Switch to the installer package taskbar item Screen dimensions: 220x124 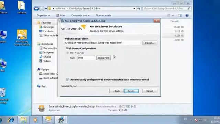[48, 120]
